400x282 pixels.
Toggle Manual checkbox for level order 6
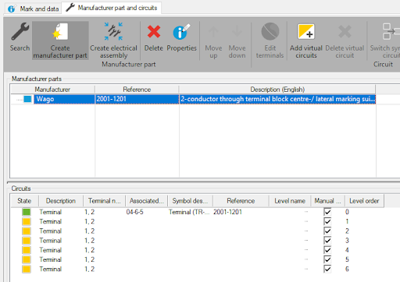click(x=327, y=269)
